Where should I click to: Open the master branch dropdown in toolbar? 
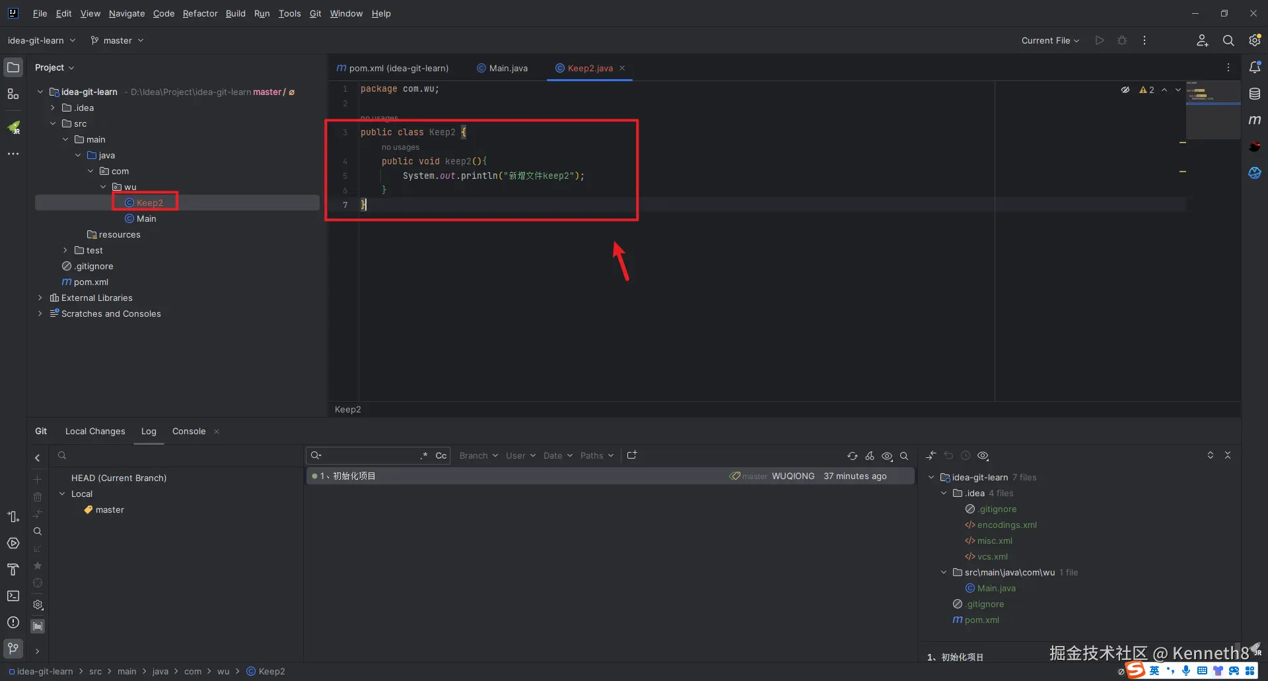[117, 40]
